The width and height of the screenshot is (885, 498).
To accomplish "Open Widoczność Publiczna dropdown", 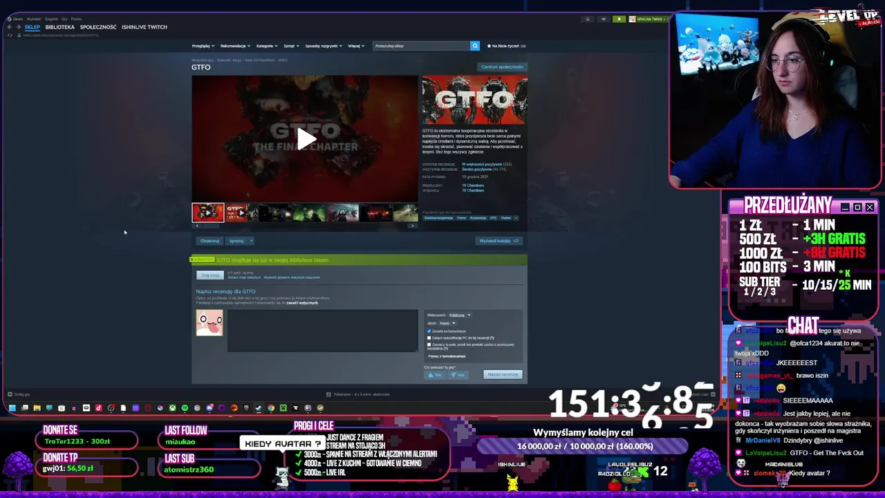I will (x=460, y=315).
